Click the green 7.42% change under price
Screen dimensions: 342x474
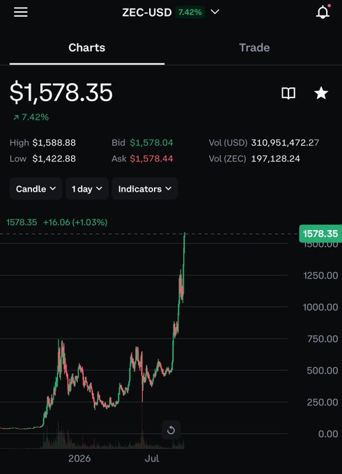[x=31, y=117]
